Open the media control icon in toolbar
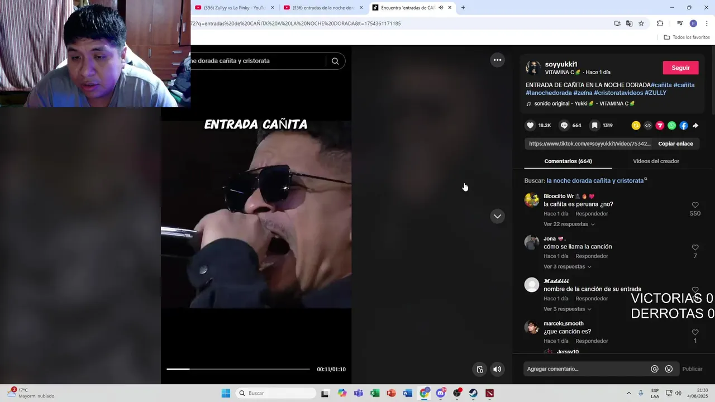715x402 pixels. (x=680, y=23)
